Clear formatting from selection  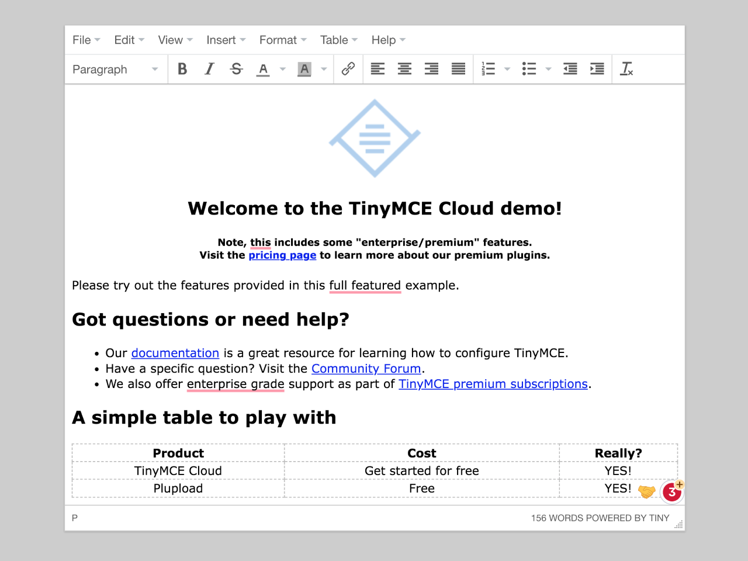(x=627, y=69)
